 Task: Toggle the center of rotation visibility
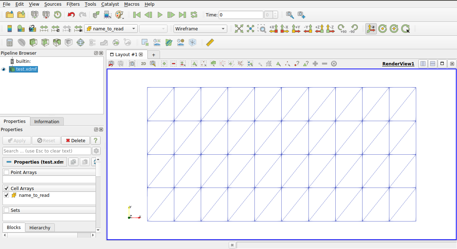383,29
